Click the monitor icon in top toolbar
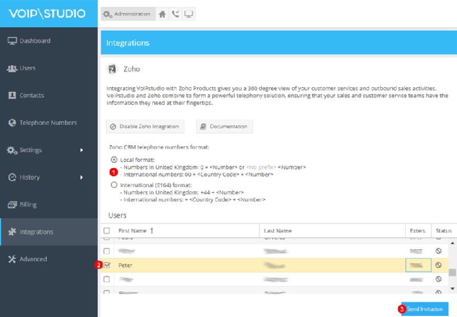 tap(189, 14)
